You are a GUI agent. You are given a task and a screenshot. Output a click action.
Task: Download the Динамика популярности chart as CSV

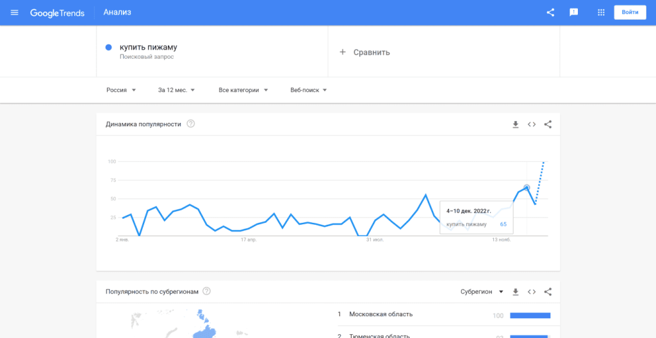[515, 124]
